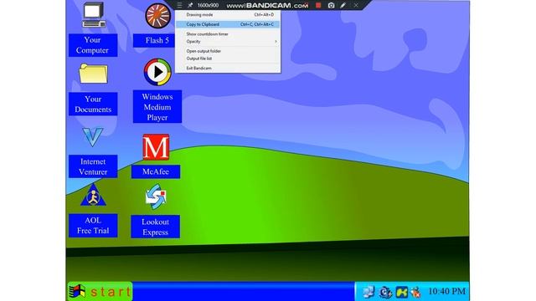Viewport: 536px width, 301px height.
Task: Activate the Bandicam pencil drawing icon
Action: [x=343, y=5]
